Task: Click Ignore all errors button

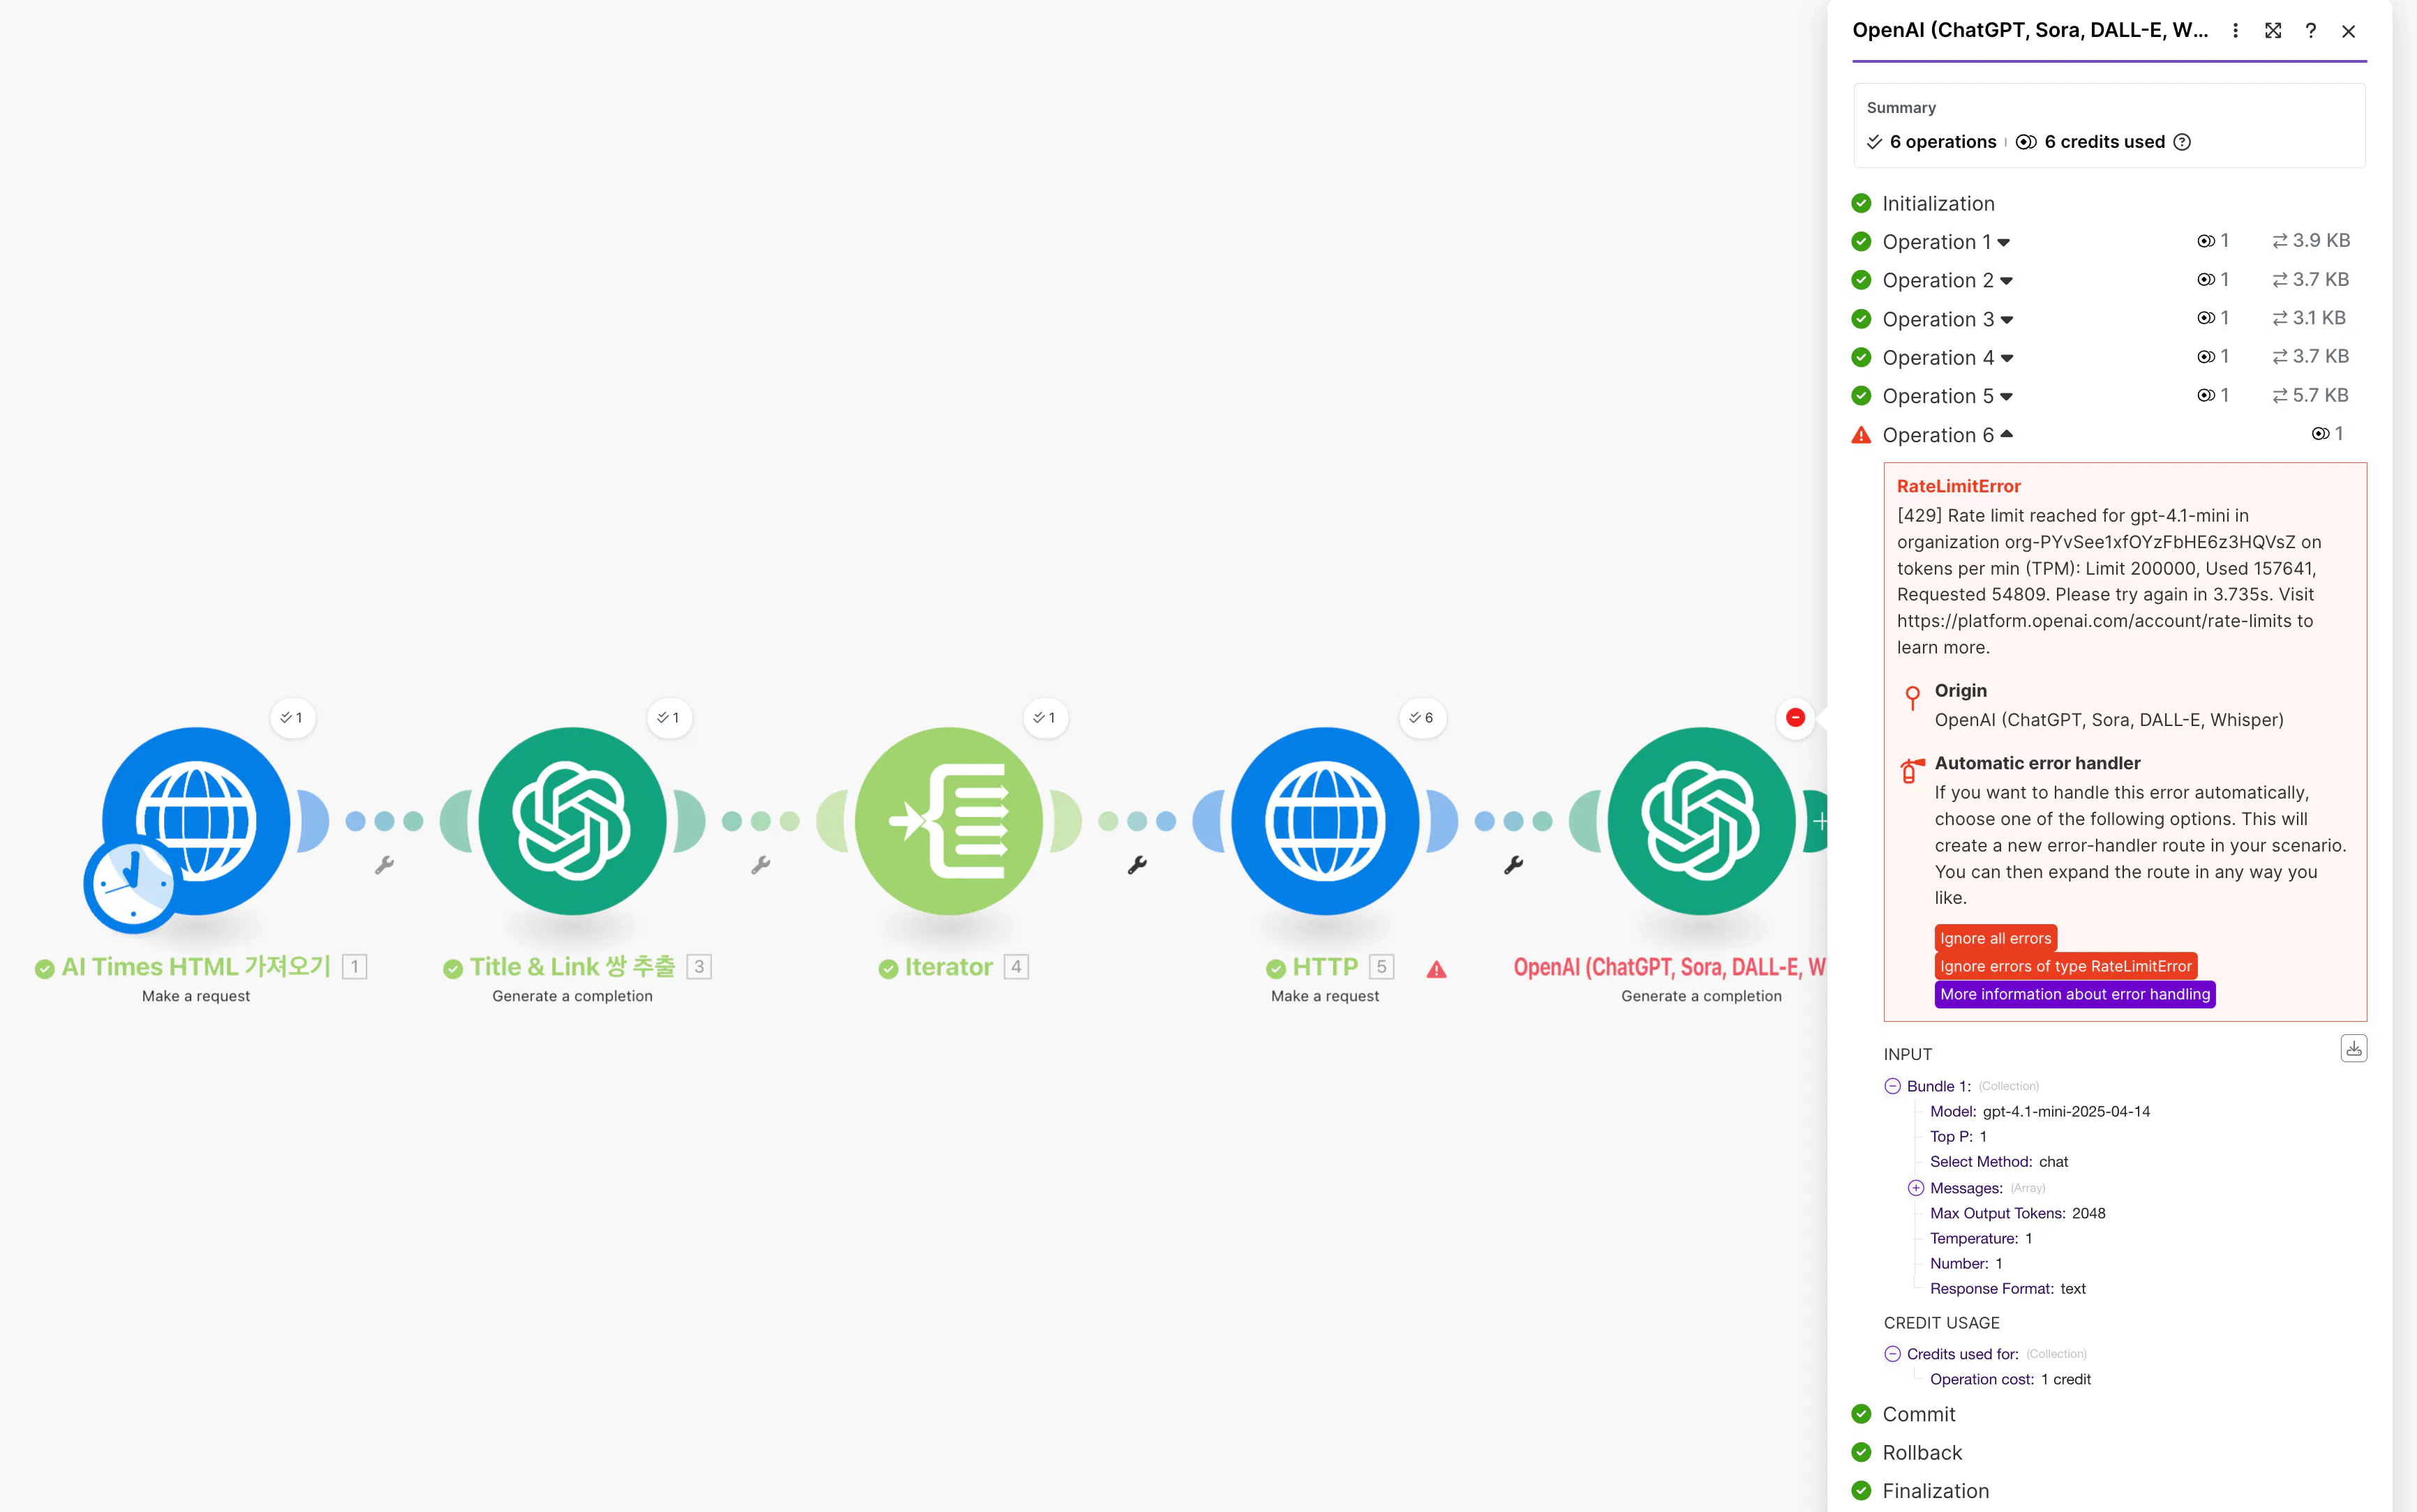Action: tap(1995, 938)
